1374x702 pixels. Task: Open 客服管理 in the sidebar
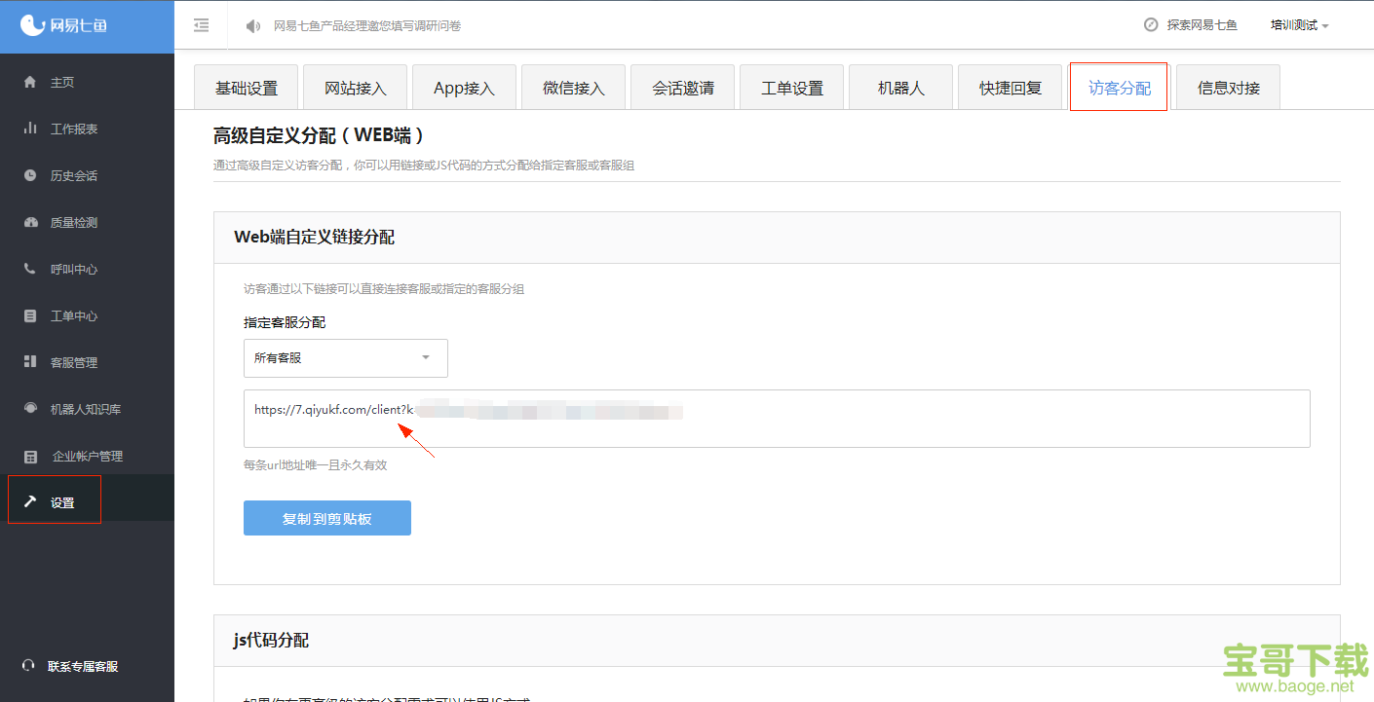pos(87,362)
